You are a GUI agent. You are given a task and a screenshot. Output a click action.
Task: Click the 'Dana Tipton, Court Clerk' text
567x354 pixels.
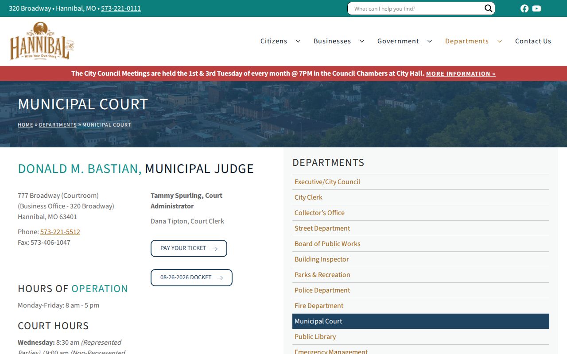click(x=187, y=221)
